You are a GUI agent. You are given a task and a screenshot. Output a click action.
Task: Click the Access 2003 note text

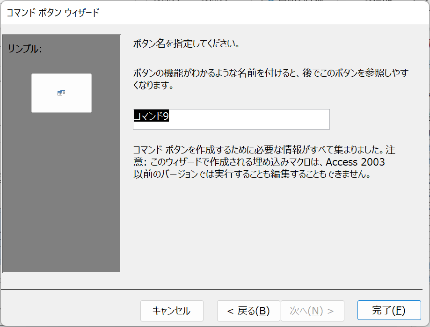(x=264, y=162)
